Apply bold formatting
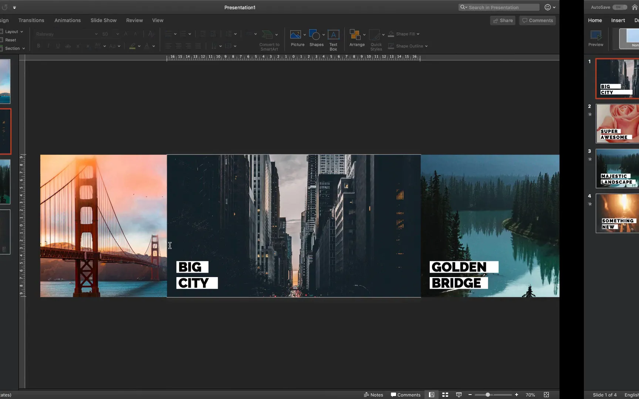639x399 pixels. click(x=38, y=46)
